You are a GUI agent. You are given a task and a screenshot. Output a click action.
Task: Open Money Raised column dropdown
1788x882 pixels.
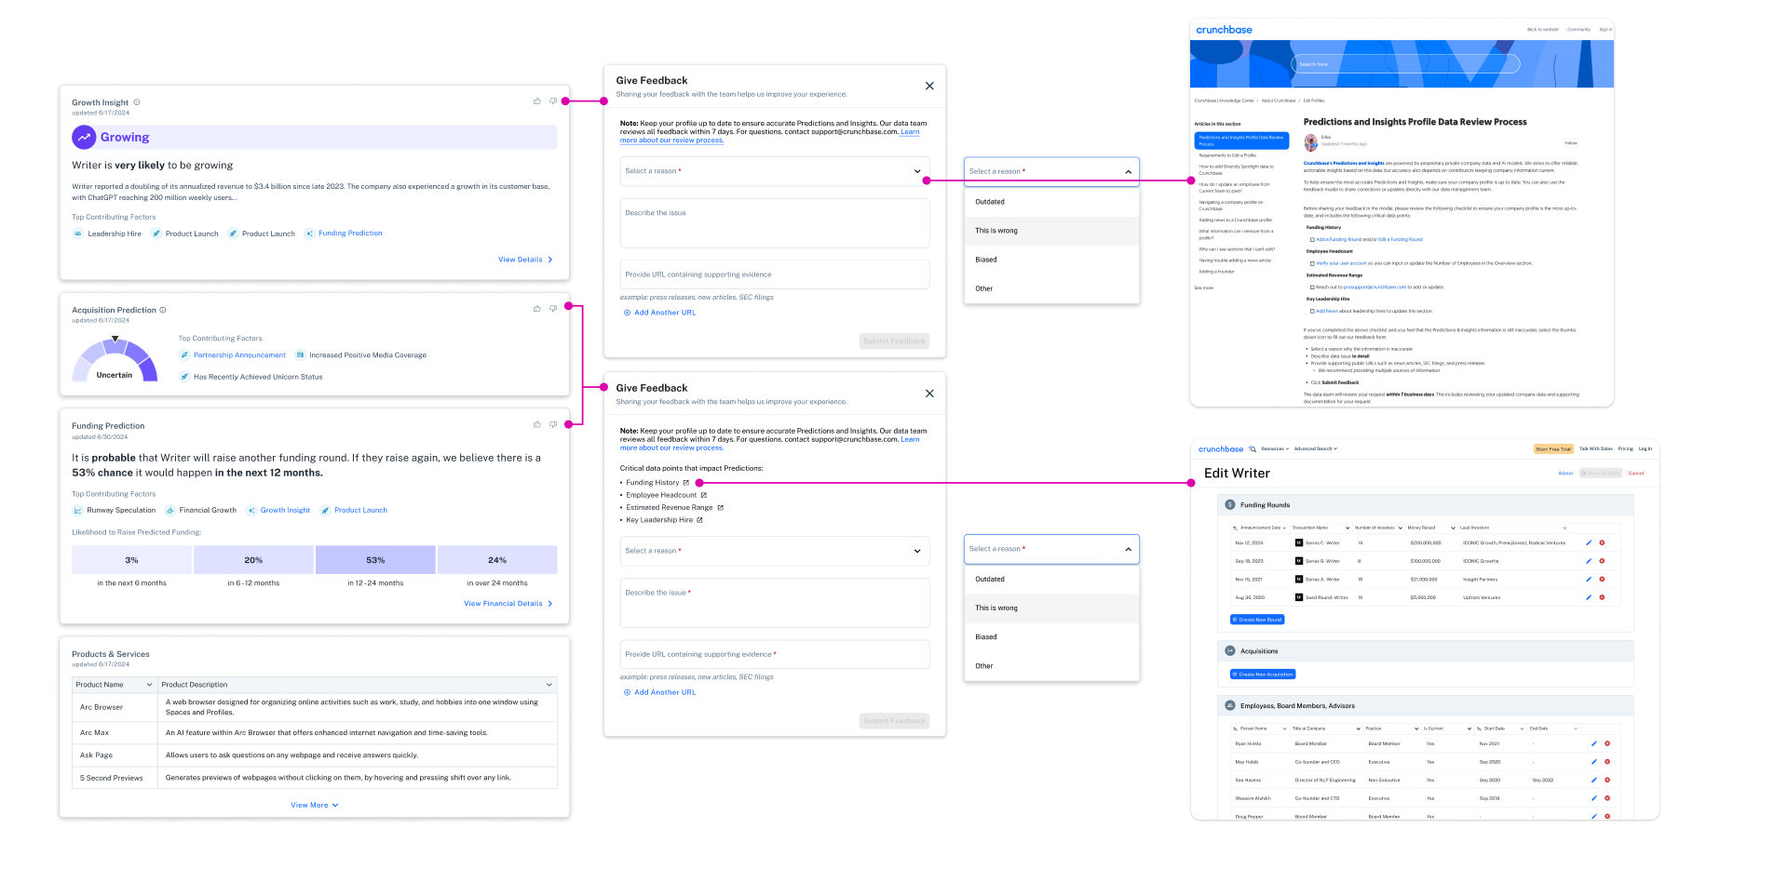pyautogui.click(x=1451, y=528)
